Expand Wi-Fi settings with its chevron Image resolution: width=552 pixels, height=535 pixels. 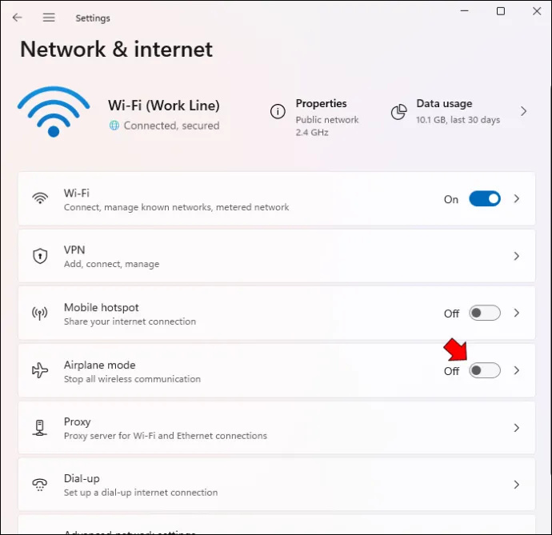(517, 199)
